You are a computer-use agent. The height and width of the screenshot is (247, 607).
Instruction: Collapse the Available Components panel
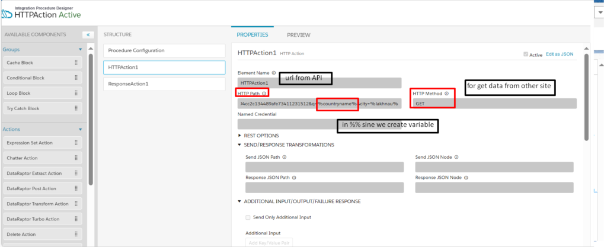point(88,35)
